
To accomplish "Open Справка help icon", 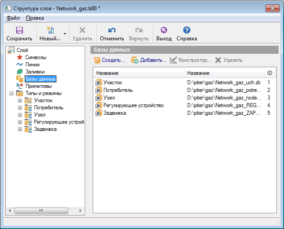I will pyautogui.click(x=187, y=30).
